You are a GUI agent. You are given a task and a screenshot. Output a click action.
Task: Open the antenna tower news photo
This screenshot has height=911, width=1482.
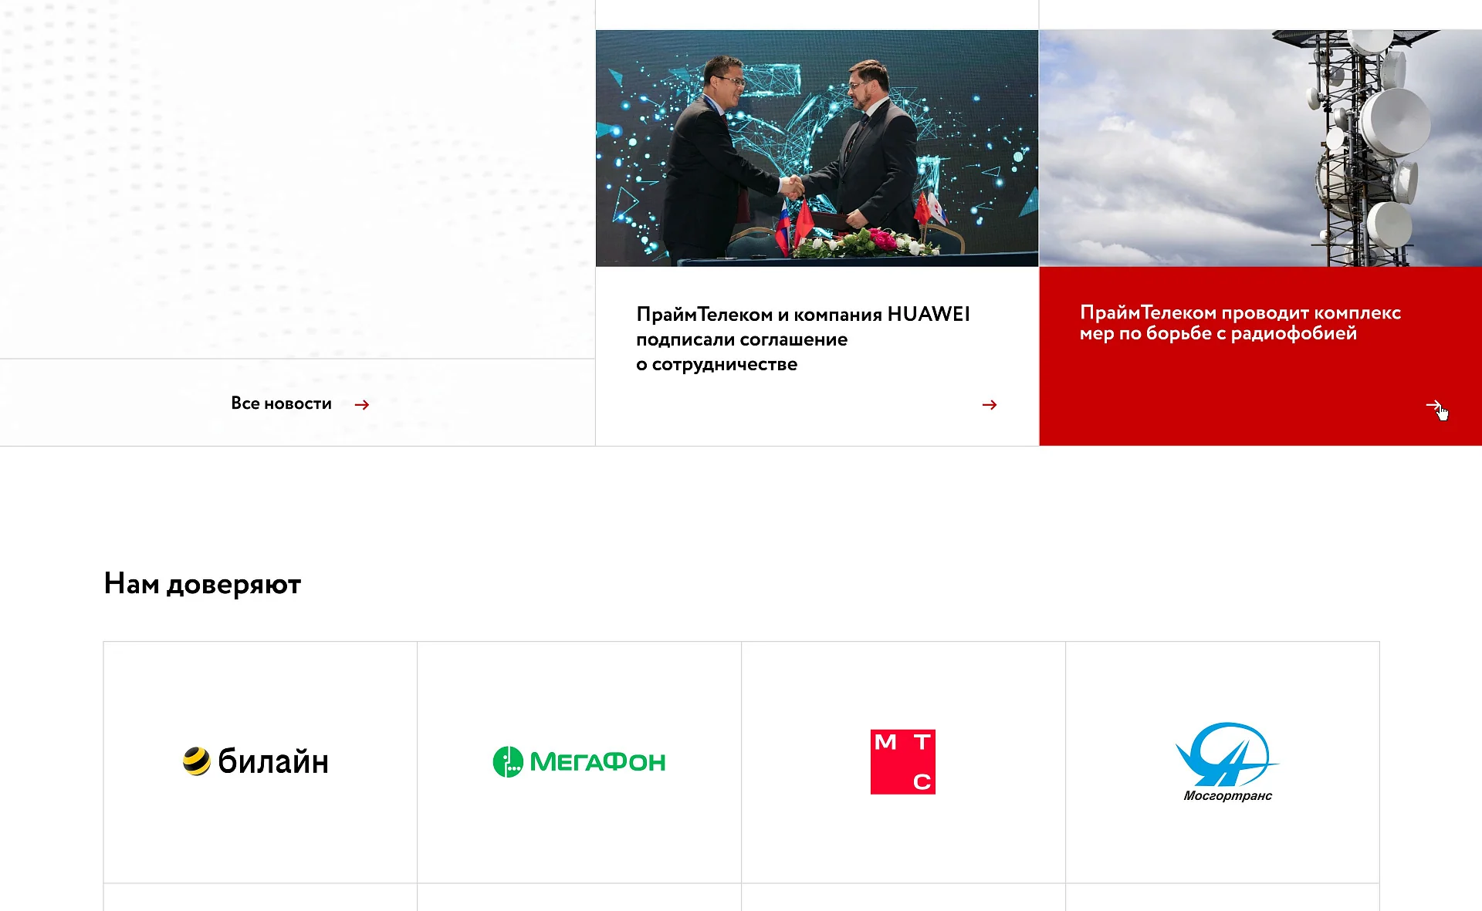pos(1260,148)
